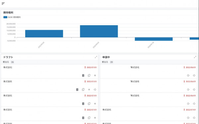Advance the second ドラフト card with right arrow
This screenshot has height=124, width=199.
[x=95, y=90]
